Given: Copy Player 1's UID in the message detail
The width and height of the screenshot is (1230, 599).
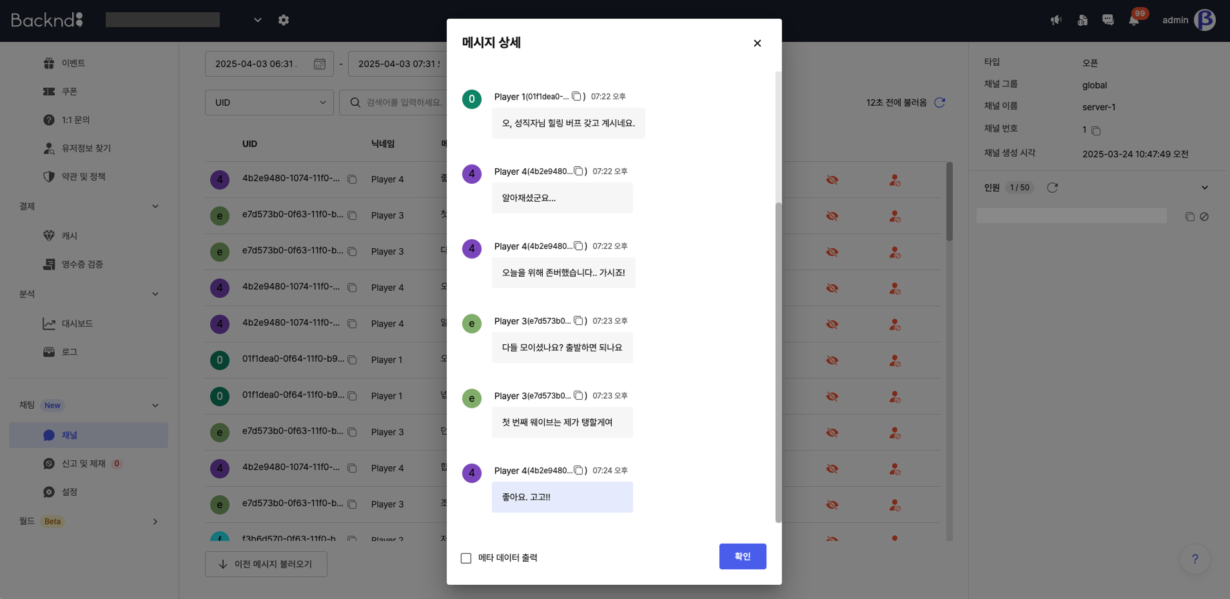Looking at the screenshot, I should [x=578, y=95].
